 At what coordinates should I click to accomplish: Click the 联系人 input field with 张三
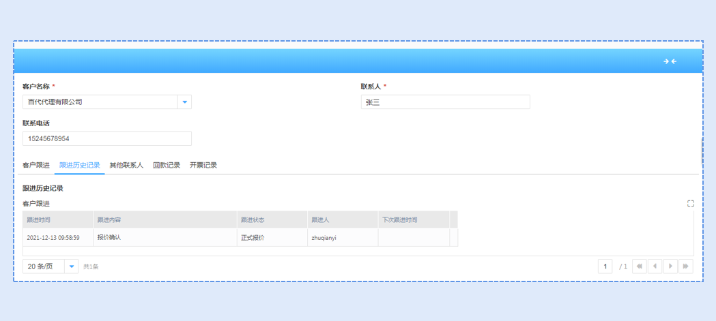(445, 102)
